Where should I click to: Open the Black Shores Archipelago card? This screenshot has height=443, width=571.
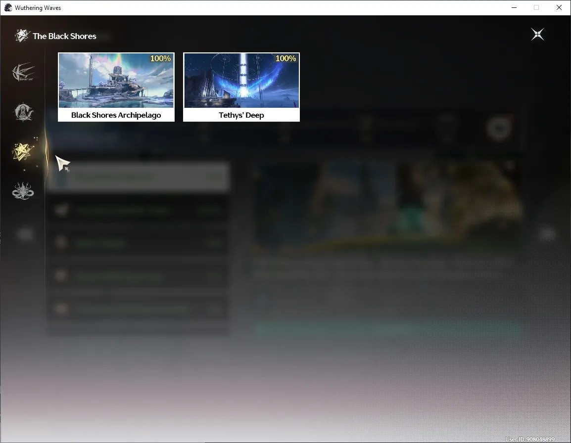tap(116, 87)
